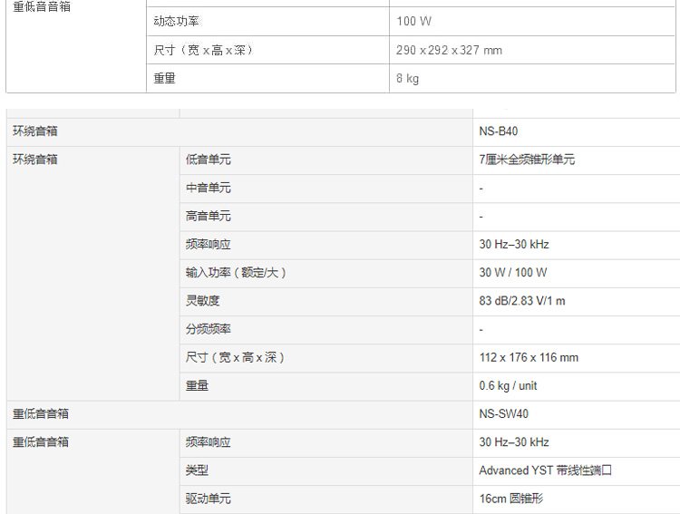Click the 动态功率 row label
This screenshot has height=514, width=680.
176,21
